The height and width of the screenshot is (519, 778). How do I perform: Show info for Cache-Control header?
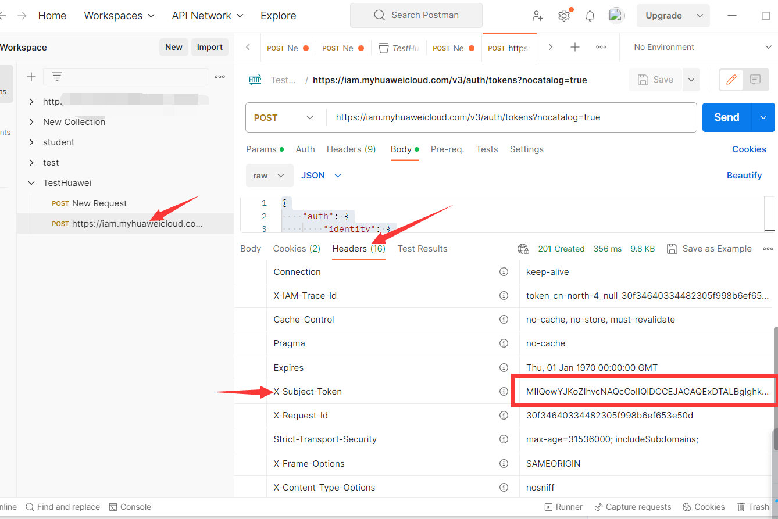(x=504, y=320)
